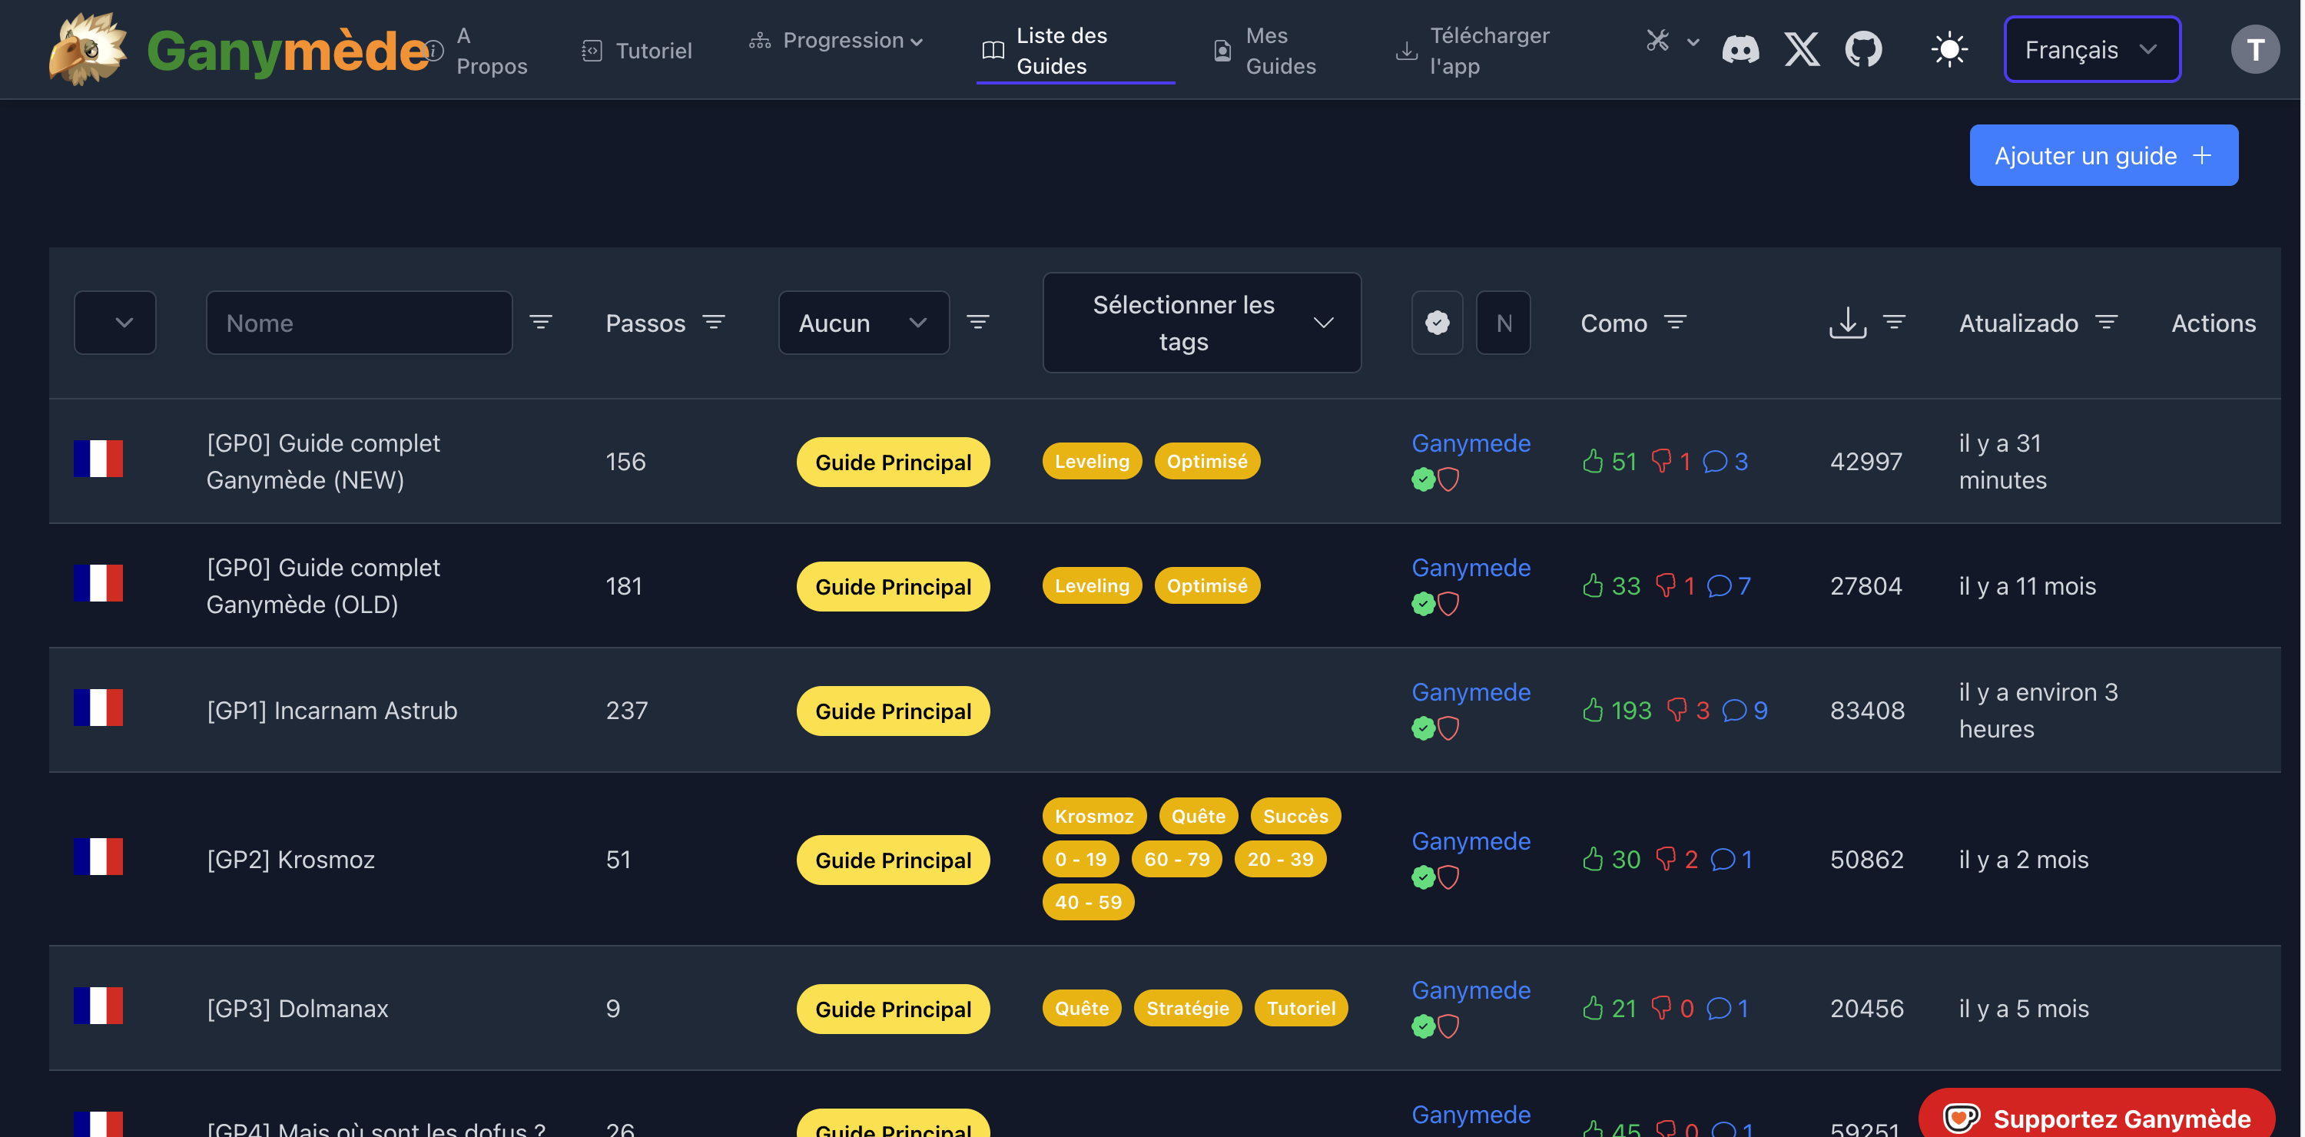Click Guide Principal badge on Incarnam Astrub
This screenshot has width=2305, height=1137.
tap(893, 711)
